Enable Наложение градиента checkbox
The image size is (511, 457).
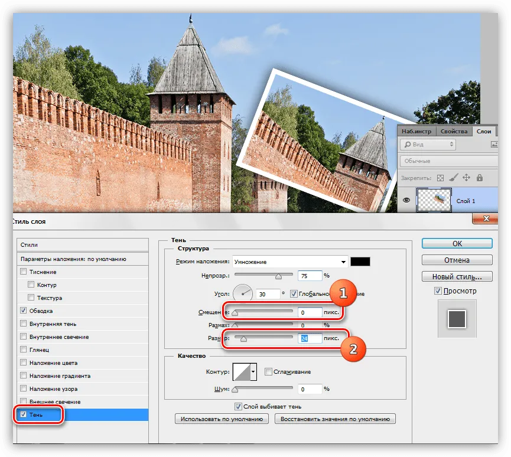pos(24,376)
